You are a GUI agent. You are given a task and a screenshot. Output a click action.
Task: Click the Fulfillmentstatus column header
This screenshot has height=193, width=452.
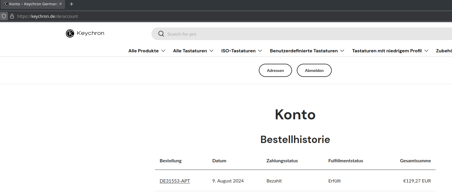[346, 161]
